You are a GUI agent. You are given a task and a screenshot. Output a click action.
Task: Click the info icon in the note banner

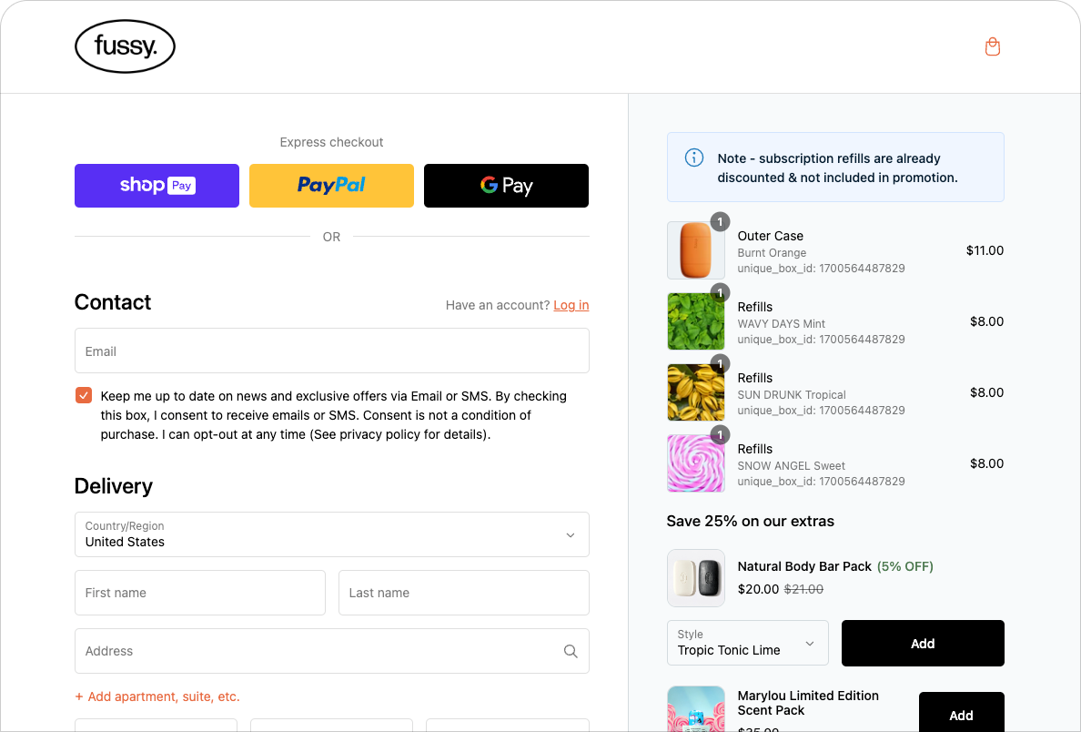(693, 158)
